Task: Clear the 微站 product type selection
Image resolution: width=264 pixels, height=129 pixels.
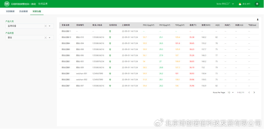Action: coord(46,38)
